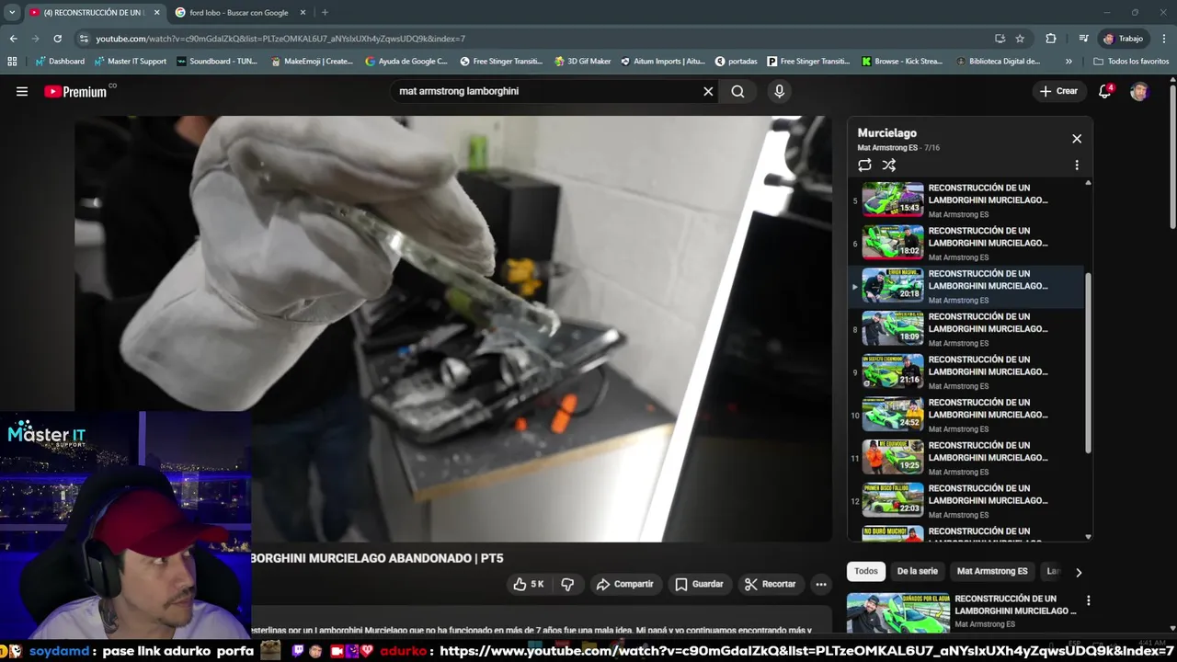The width and height of the screenshot is (1177, 662).
Task: Open Dashboard bookmark
Action: [60, 62]
